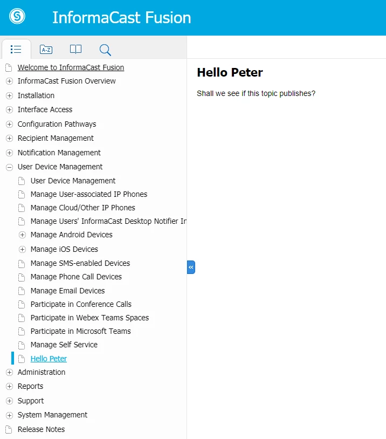The height and width of the screenshot is (439, 386).
Task: Expand InformaCast Fusion Overview node
Action: tap(9, 81)
